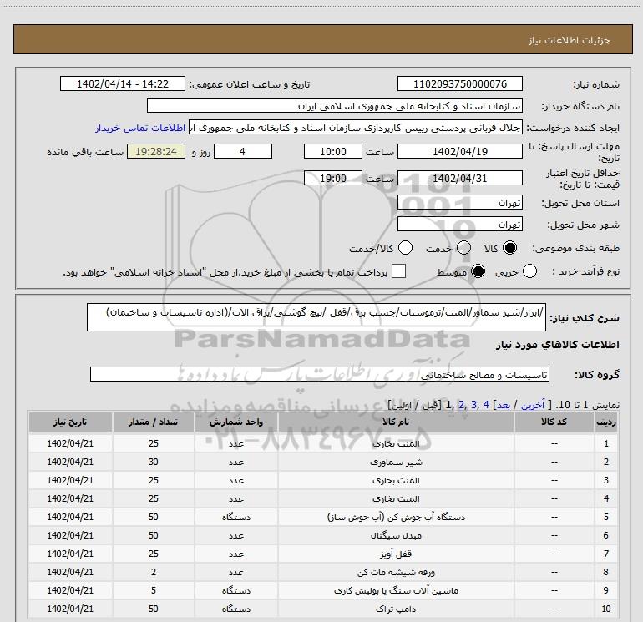
Task: Click the buyer organization name field
Action: 335,106
